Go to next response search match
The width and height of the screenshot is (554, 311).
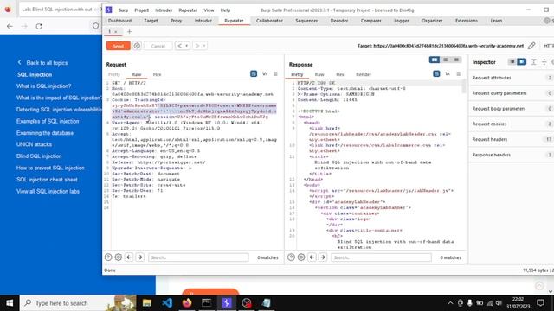[323, 257]
